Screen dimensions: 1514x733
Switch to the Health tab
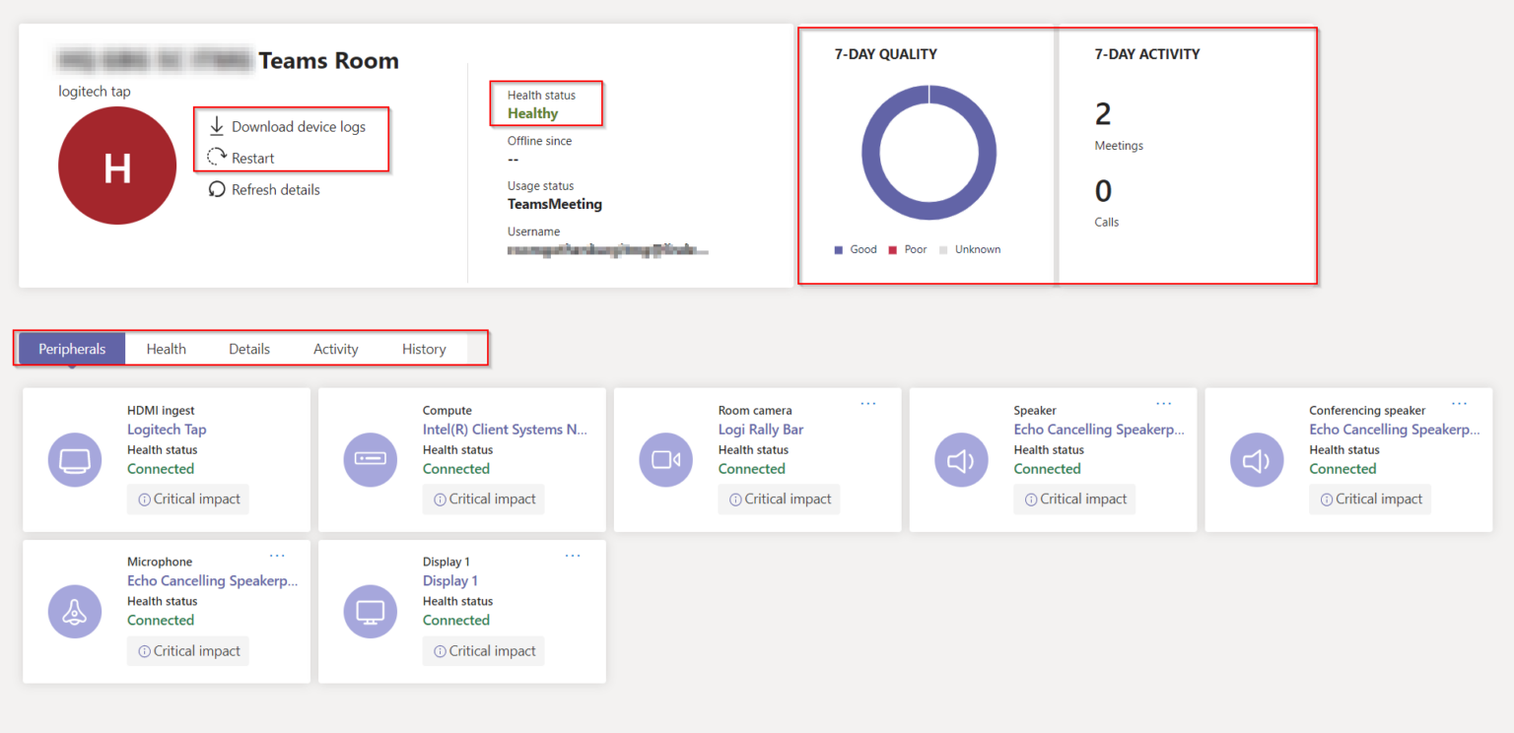(166, 348)
